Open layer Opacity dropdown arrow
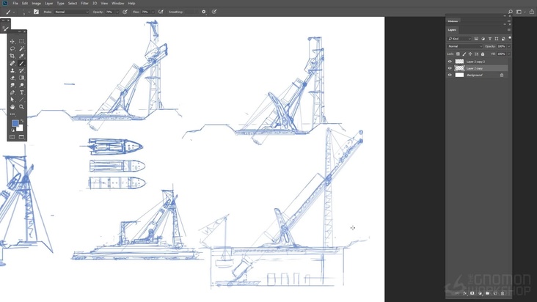The image size is (537, 302). [x=509, y=46]
